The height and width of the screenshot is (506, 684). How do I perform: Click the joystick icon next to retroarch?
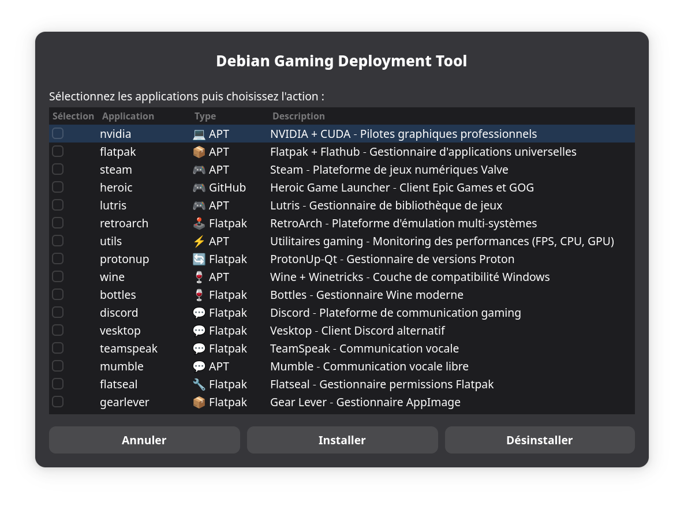tap(199, 223)
